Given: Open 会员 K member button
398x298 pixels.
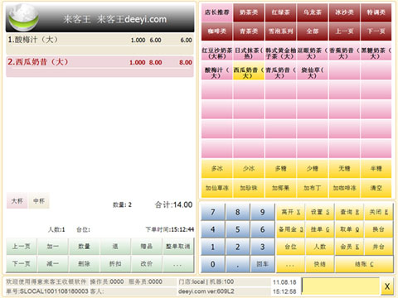Looking at the screenshot, I should coord(349,247).
